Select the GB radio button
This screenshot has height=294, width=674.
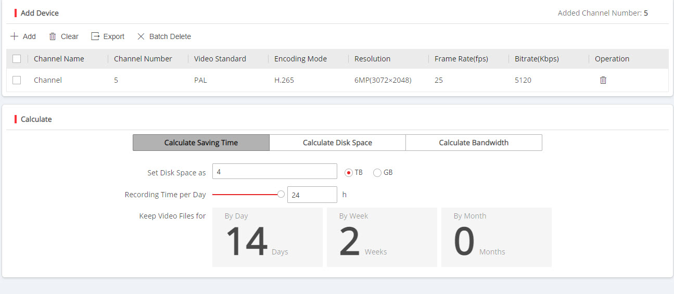pos(377,173)
